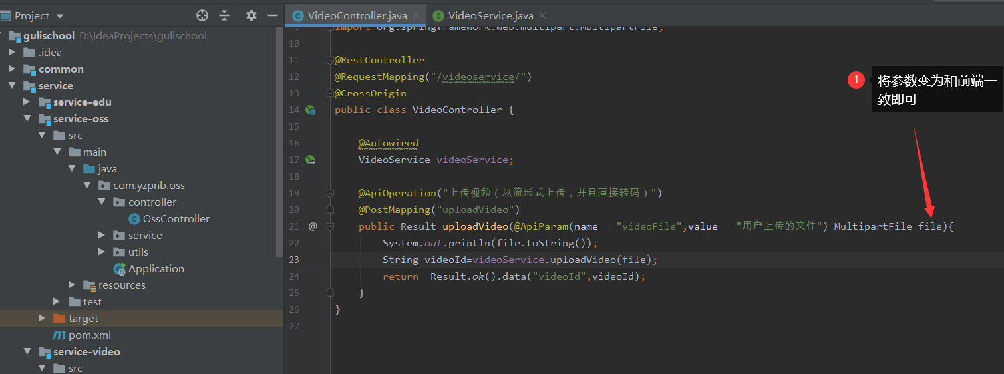Place cursor in return Result.ok() line
The width and height of the screenshot is (1004, 374).
[x=514, y=276]
